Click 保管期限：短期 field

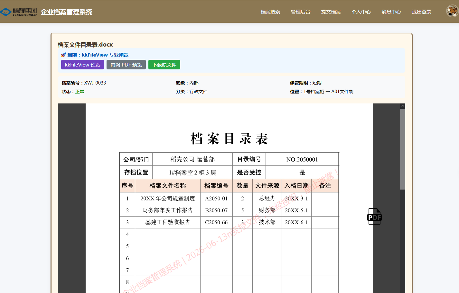[305, 83]
